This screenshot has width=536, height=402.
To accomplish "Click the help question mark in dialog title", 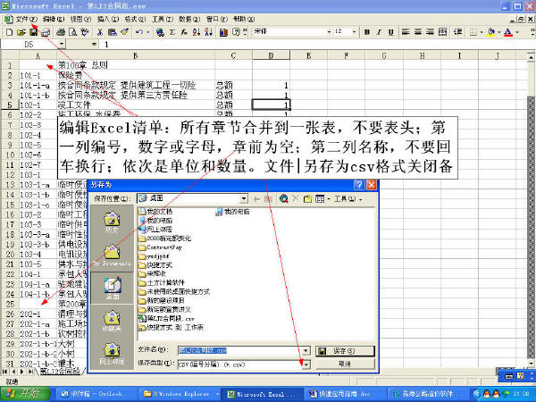I will point(358,183).
